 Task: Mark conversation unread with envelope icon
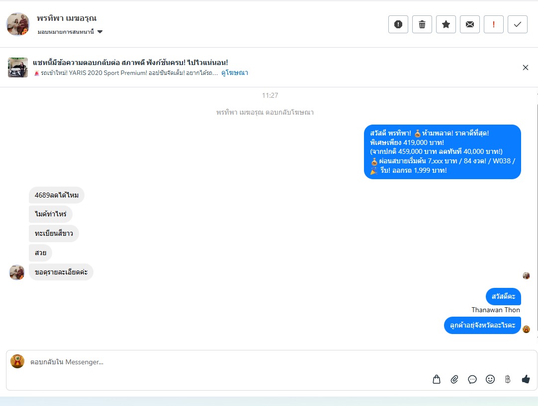point(470,24)
